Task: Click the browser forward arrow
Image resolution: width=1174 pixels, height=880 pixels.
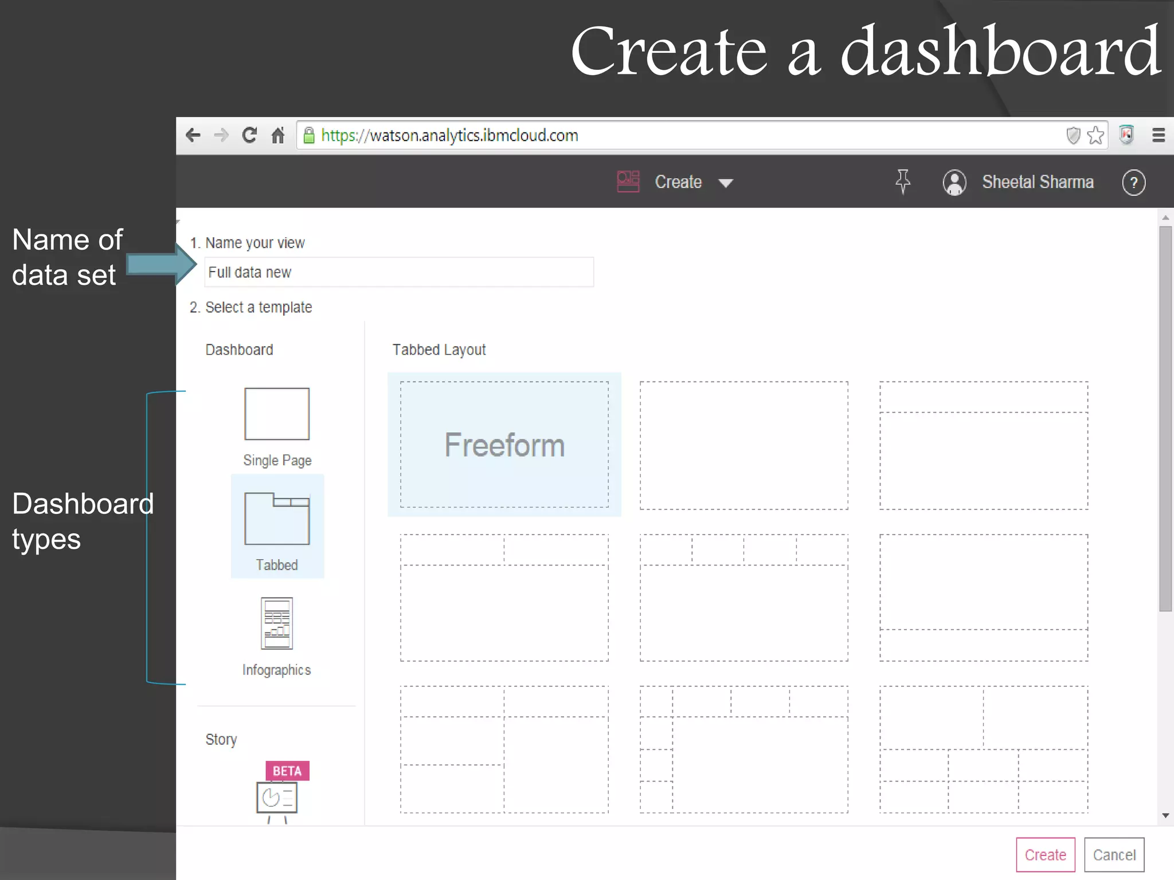Action: click(221, 136)
